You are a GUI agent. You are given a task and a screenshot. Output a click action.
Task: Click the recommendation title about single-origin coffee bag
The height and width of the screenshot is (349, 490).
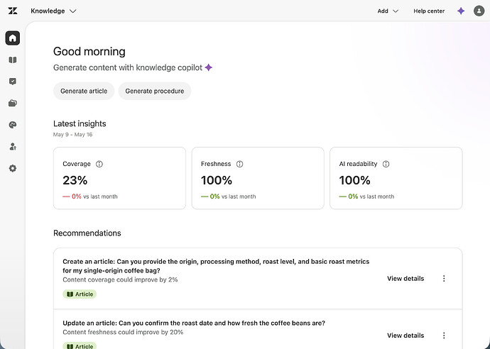pos(216,266)
